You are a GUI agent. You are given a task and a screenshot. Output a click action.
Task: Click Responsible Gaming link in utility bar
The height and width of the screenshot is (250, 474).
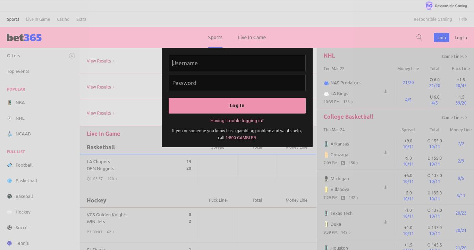point(433,19)
